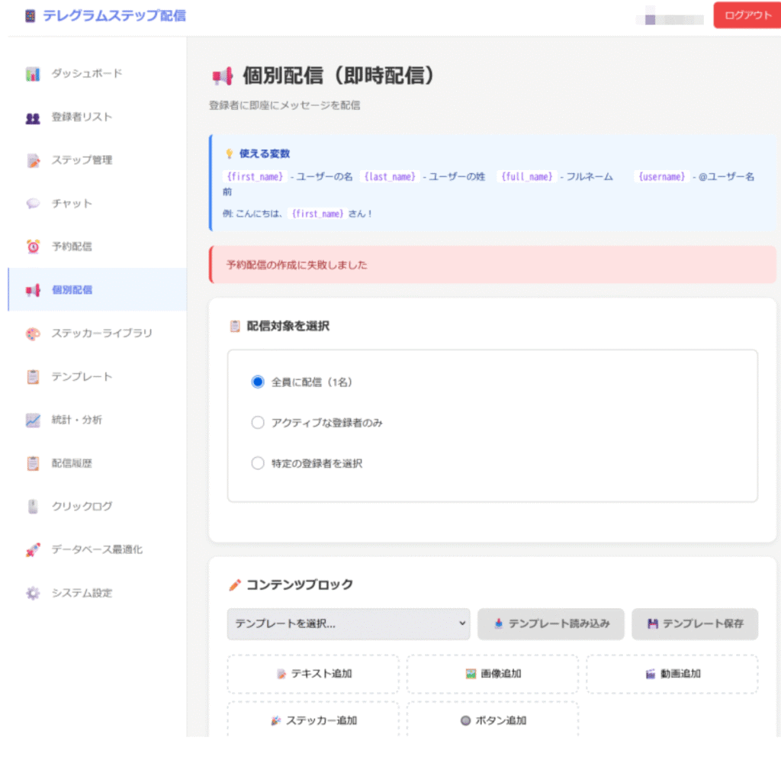Open ステップ管理 in the sidebar menu
Viewport: 781px width, 760px height.
82,160
